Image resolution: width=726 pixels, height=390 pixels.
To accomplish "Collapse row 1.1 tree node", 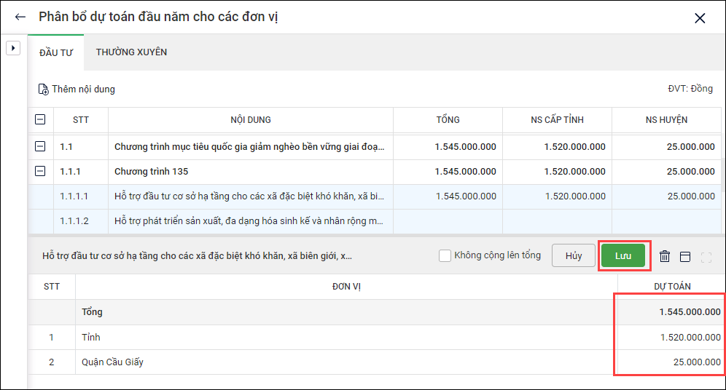I will tap(40, 147).
